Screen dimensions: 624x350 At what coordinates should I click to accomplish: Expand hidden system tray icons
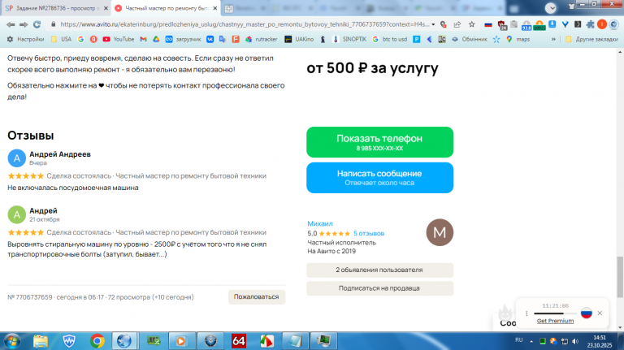pos(531,341)
